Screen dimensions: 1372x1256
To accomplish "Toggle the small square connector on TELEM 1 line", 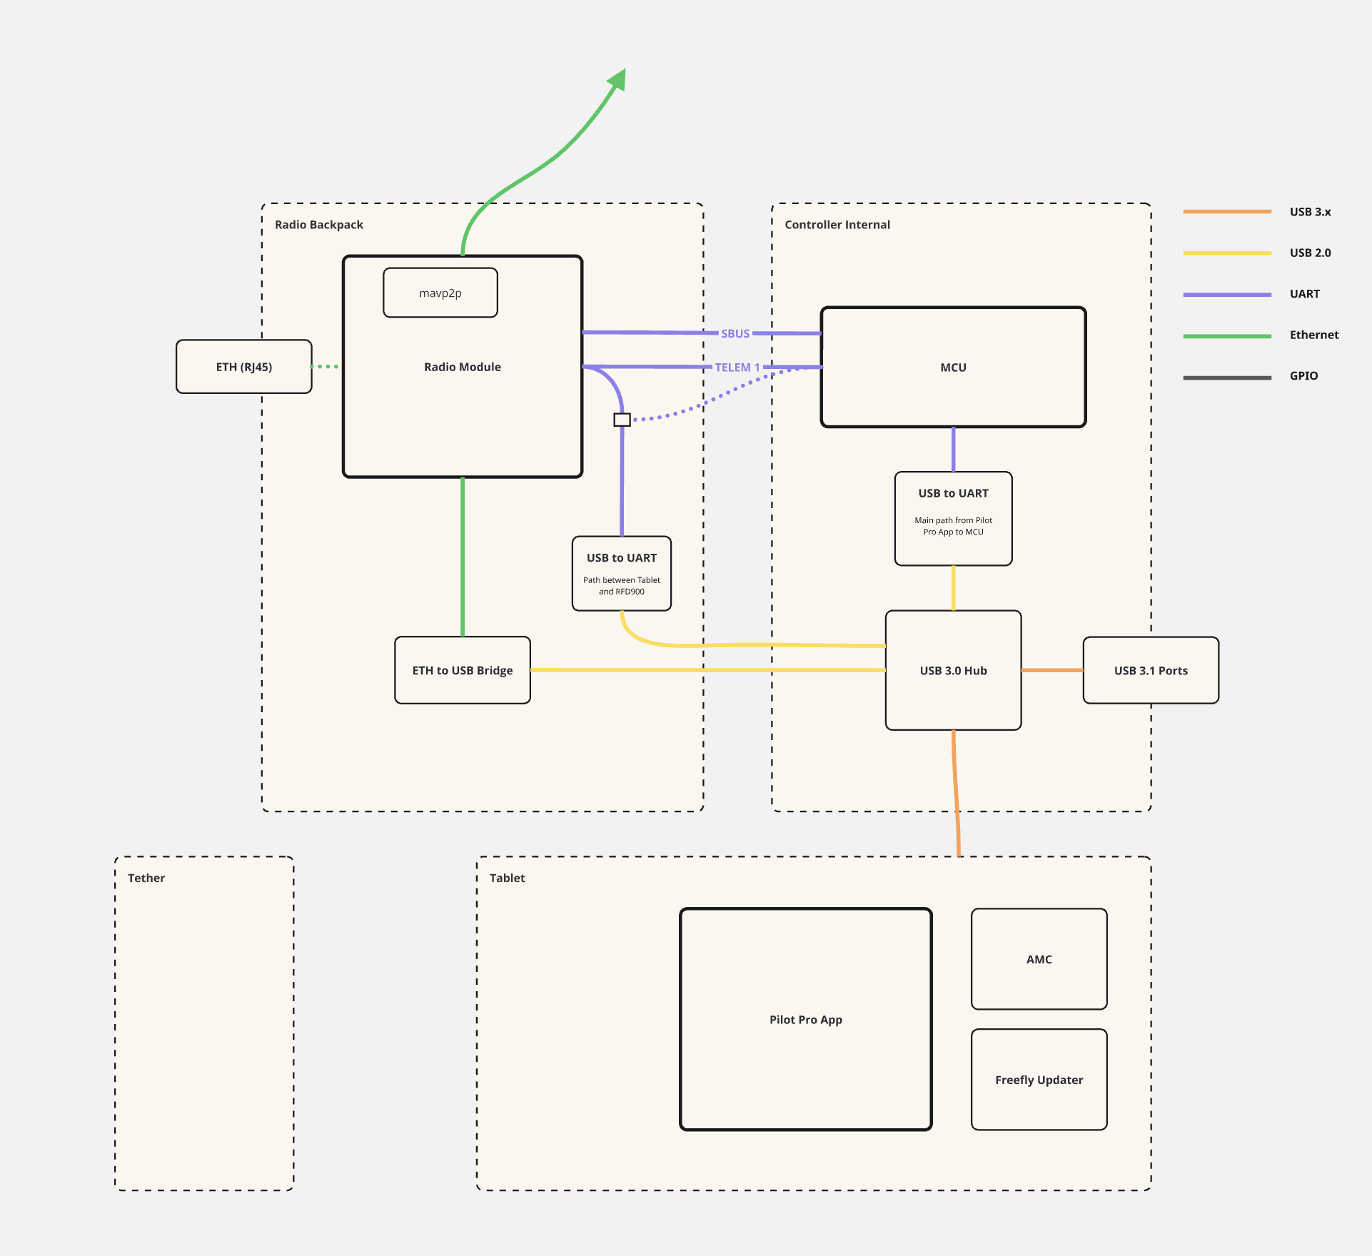I will click(x=621, y=420).
